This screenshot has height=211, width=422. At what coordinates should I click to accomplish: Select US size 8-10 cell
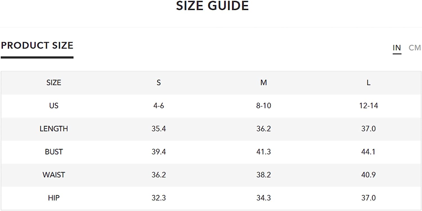[x=264, y=105]
